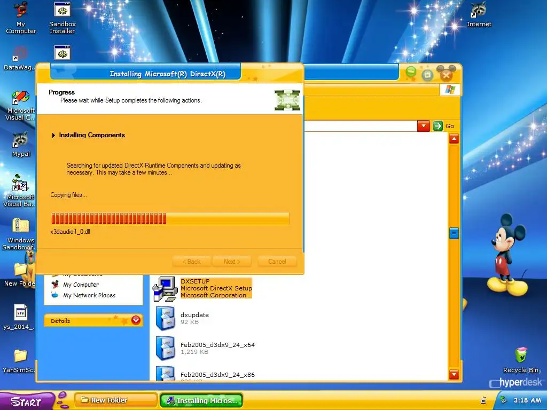
Task: Select the dxupdate cabinet file icon
Action: [x=166, y=318]
